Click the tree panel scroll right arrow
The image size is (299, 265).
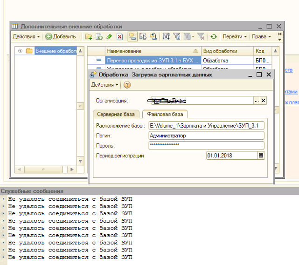pos(72,169)
